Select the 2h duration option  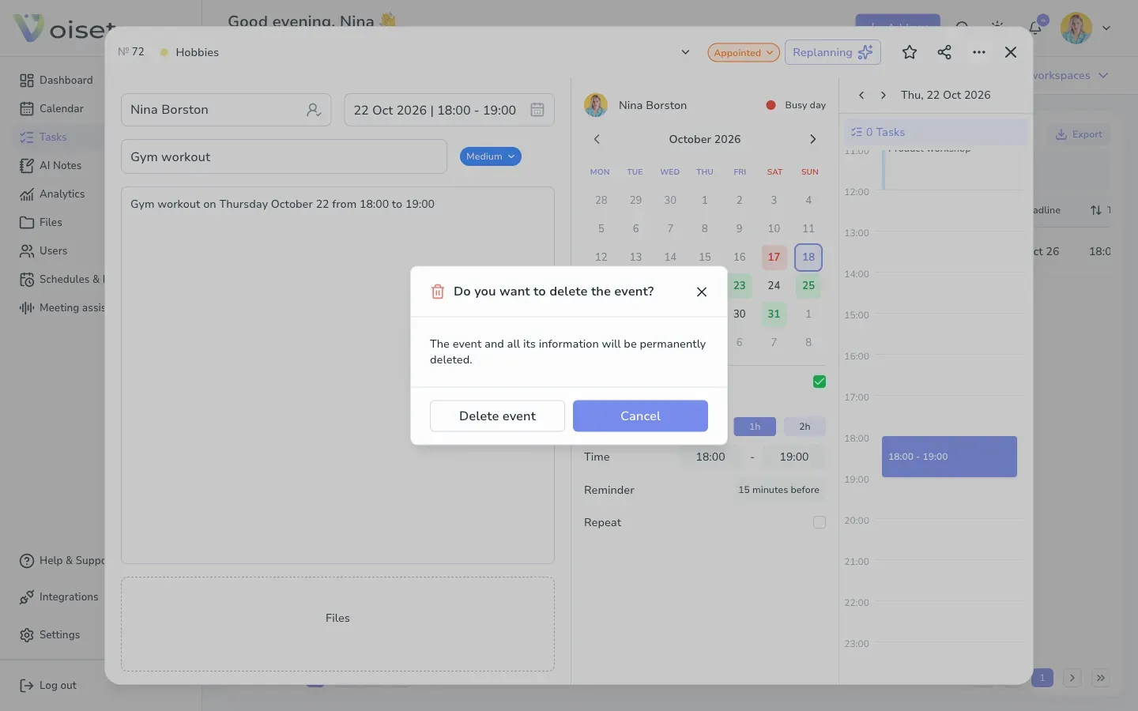pos(805,427)
